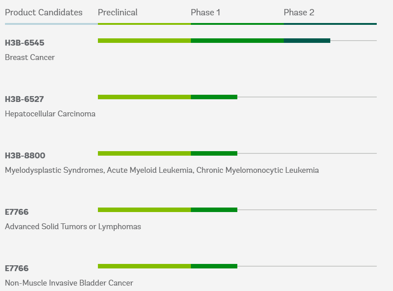Click the Hepatocellular Carcinoma indication text
393x291 pixels.
click(50, 114)
